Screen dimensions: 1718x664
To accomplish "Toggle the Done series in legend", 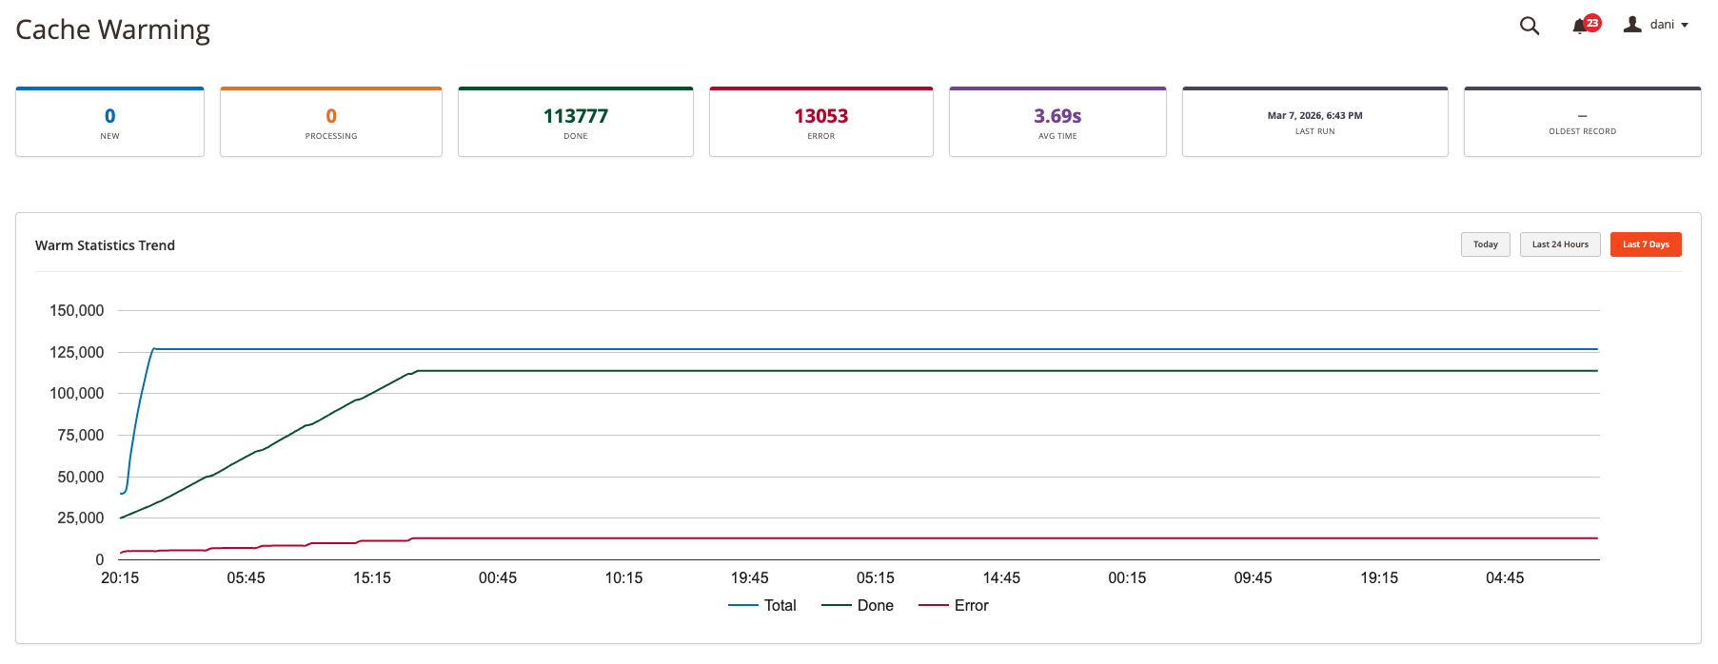I will (x=858, y=605).
